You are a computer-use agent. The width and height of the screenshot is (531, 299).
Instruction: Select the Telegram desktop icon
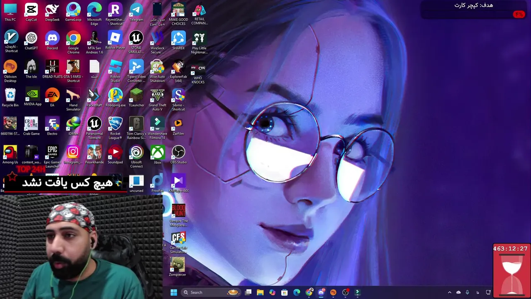pos(136,12)
